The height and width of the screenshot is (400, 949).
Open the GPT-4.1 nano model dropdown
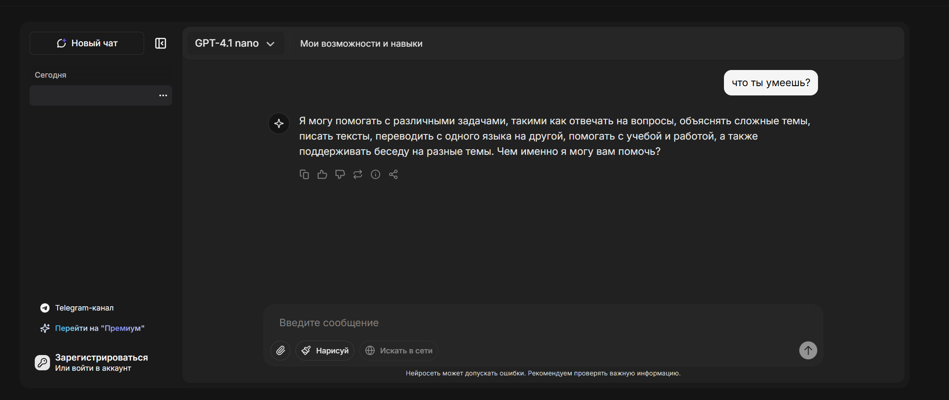235,43
